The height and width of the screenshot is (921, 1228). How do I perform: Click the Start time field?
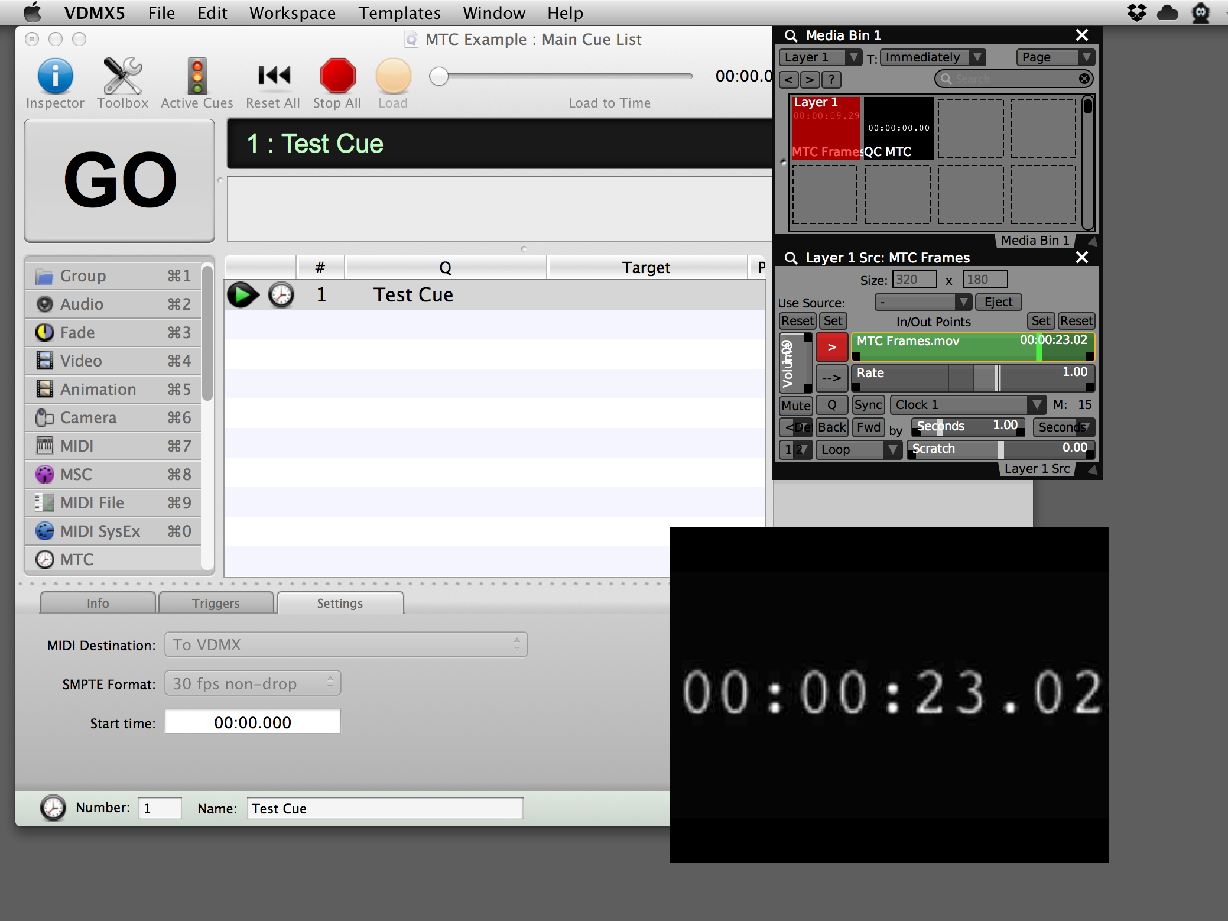253,722
